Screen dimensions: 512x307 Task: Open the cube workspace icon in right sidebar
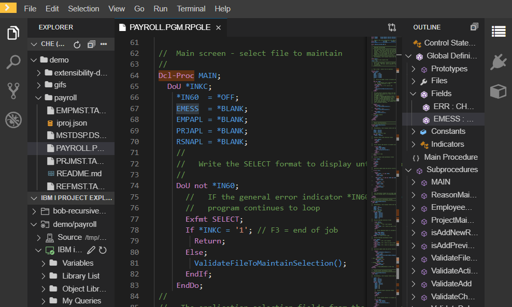(x=499, y=91)
